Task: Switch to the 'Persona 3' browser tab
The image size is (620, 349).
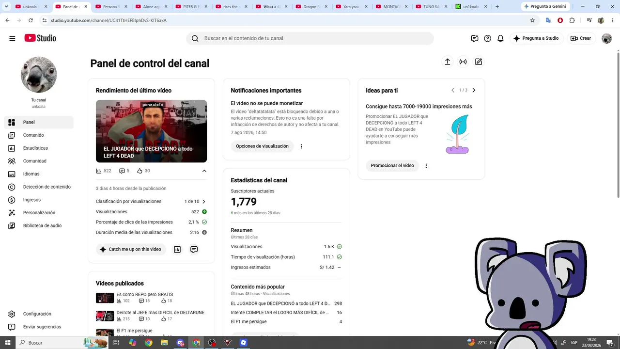Action: coord(111,7)
